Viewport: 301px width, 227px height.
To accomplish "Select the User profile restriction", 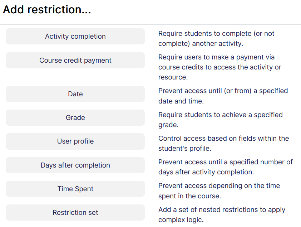I will pos(75,141).
